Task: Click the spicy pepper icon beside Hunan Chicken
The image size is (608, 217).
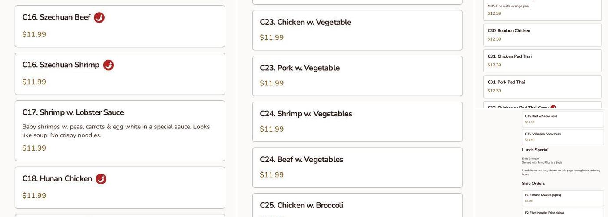Action: 101,179
